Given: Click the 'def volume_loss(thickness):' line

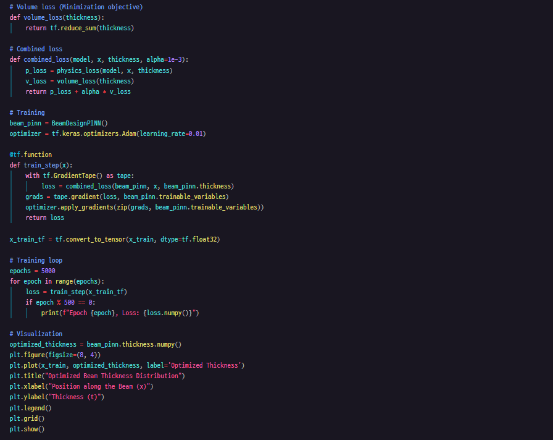Looking at the screenshot, I should [57, 18].
